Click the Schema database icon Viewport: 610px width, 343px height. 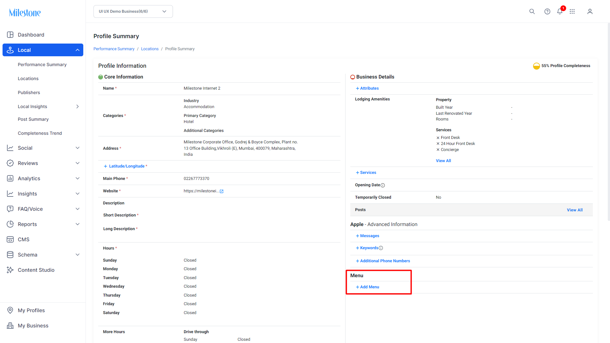[x=10, y=255]
